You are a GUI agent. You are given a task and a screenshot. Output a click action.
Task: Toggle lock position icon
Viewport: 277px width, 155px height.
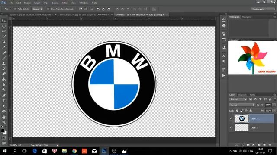pos(246,111)
